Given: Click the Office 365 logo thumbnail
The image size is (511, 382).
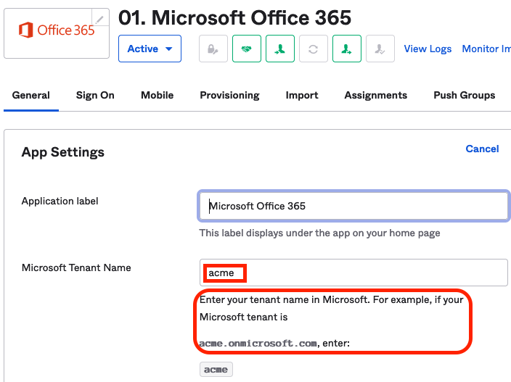Looking at the screenshot, I should tap(56, 31).
